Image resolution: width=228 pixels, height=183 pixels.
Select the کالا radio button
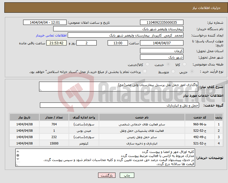tap(184, 64)
